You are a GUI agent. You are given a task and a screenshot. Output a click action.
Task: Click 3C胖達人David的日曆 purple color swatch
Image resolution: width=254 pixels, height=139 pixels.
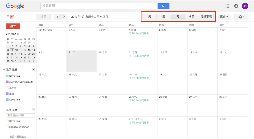7,82
